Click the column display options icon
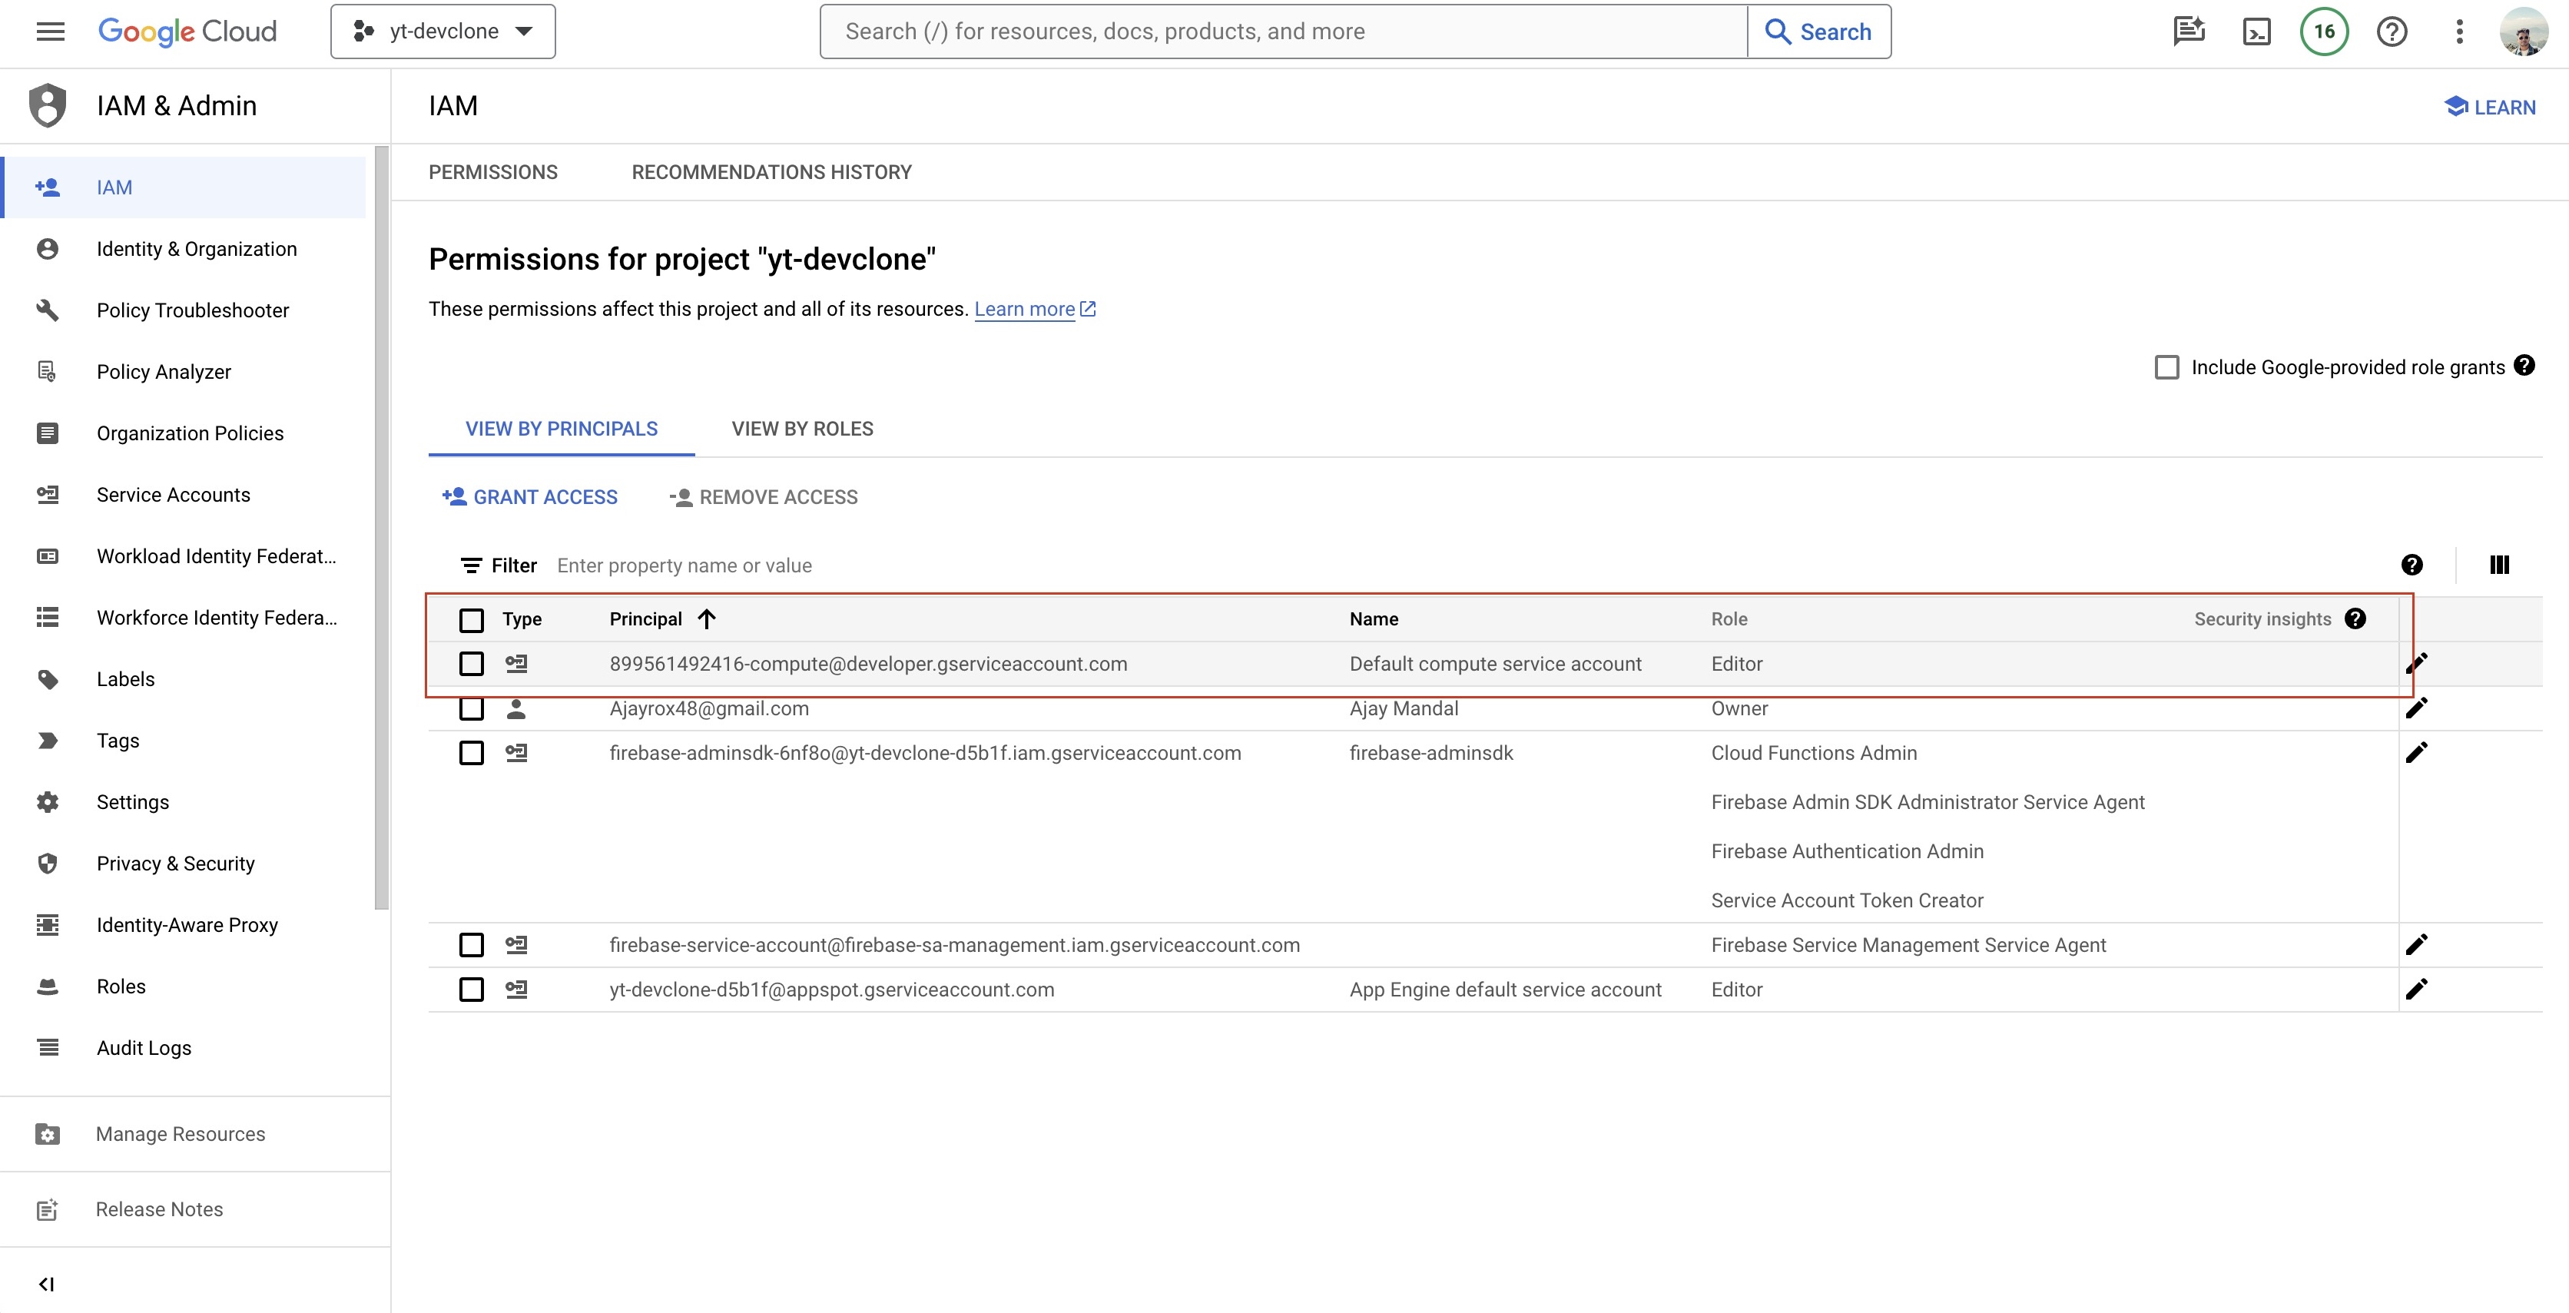 coord(2498,565)
